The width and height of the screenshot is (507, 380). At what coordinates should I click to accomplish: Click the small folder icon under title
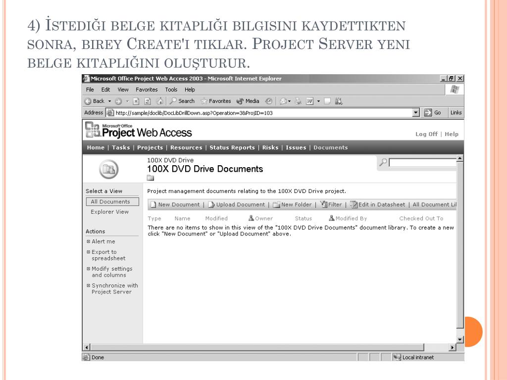click(151, 178)
